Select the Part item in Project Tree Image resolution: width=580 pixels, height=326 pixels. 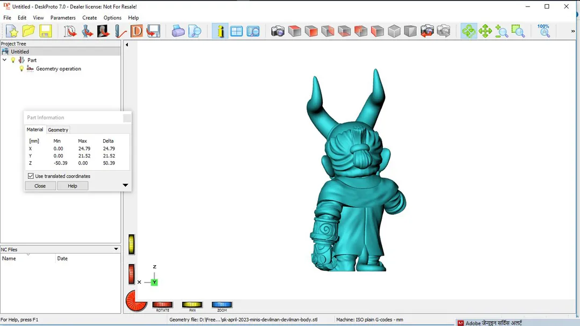click(32, 60)
